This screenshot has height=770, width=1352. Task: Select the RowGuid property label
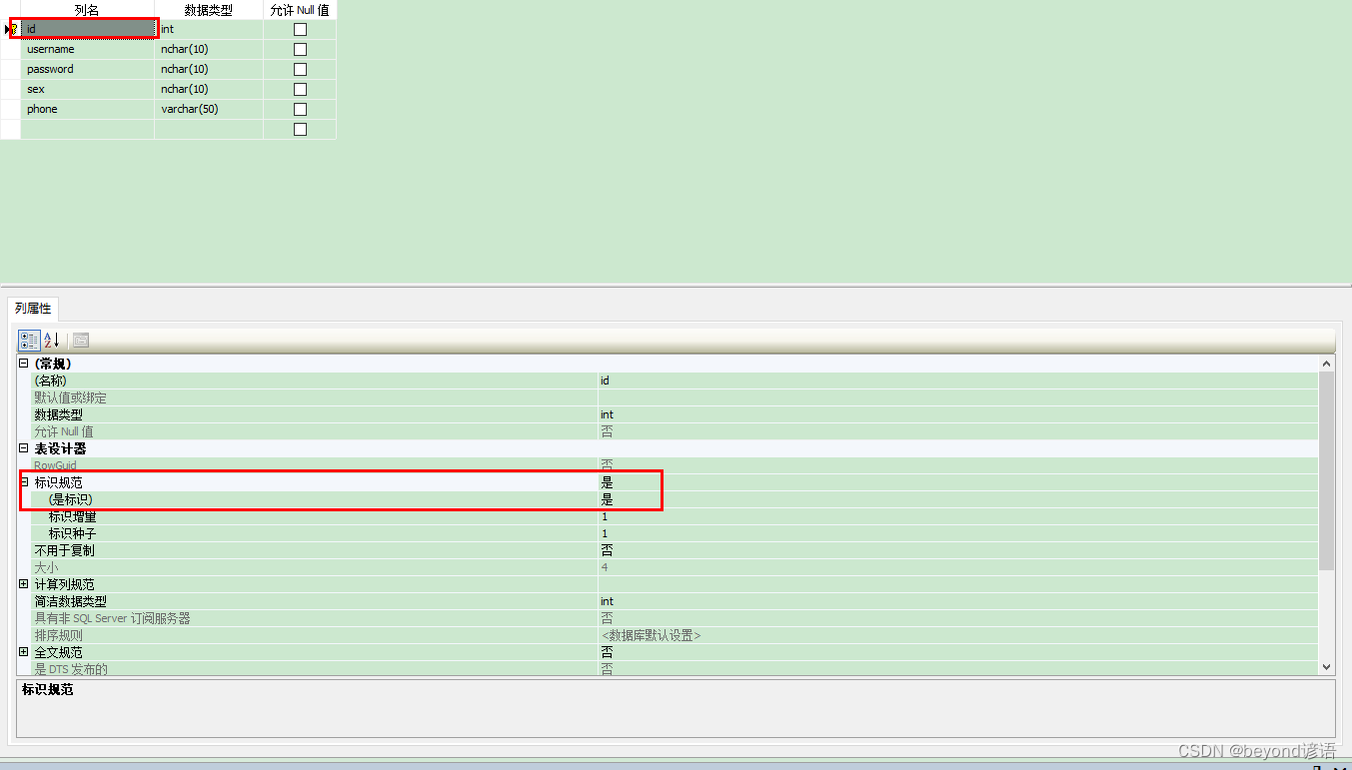(x=55, y=465)
